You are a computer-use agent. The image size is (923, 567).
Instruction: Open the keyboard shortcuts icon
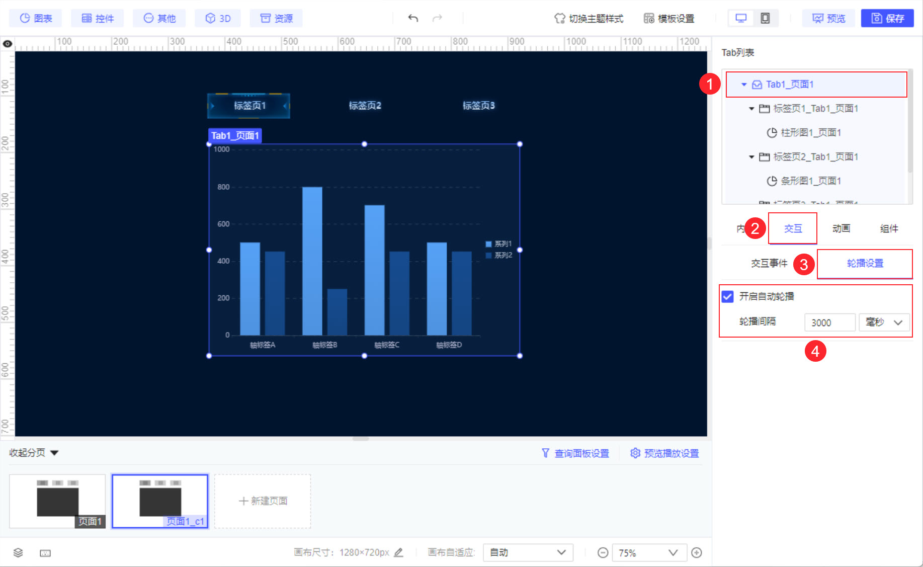45,553
